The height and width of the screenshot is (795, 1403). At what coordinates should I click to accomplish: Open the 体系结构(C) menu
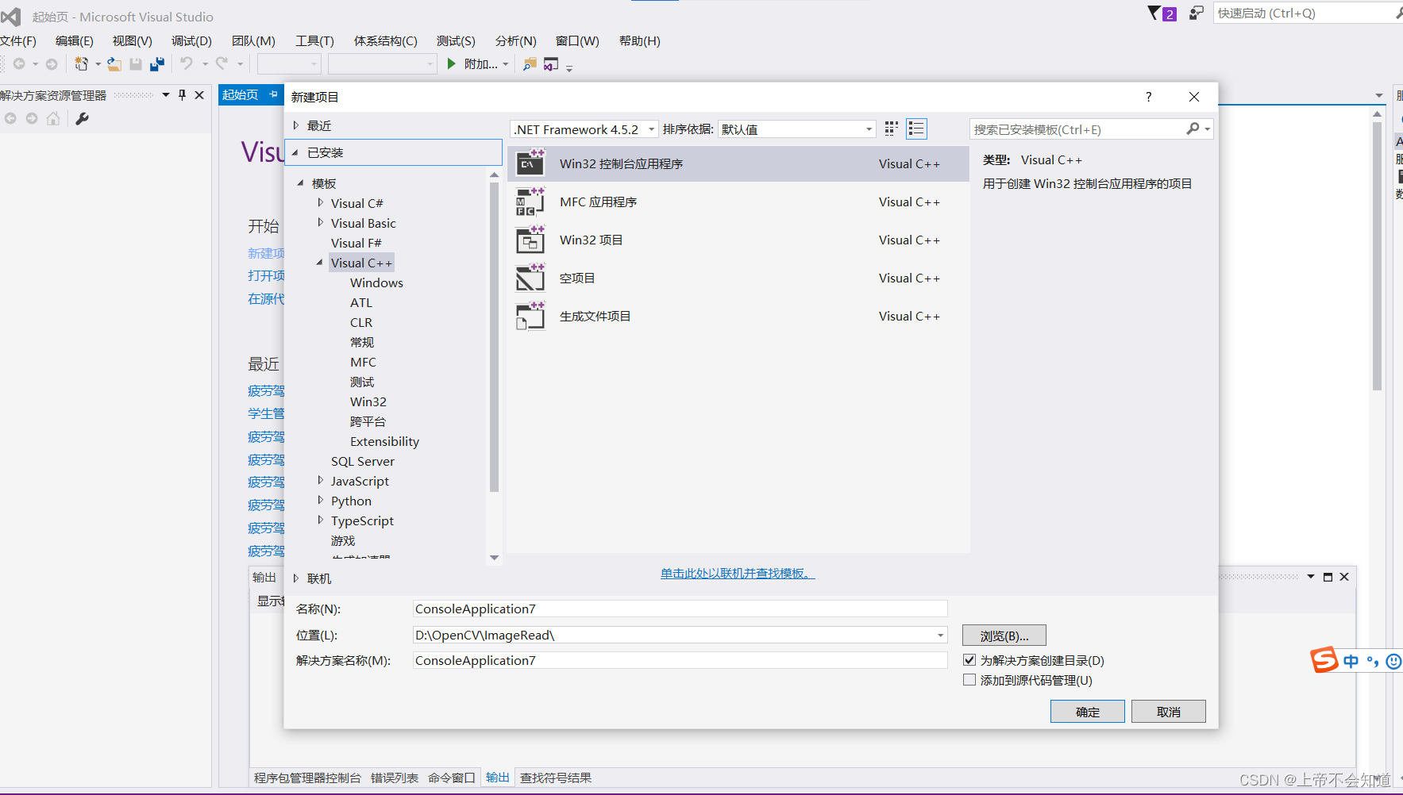point(385,40)
